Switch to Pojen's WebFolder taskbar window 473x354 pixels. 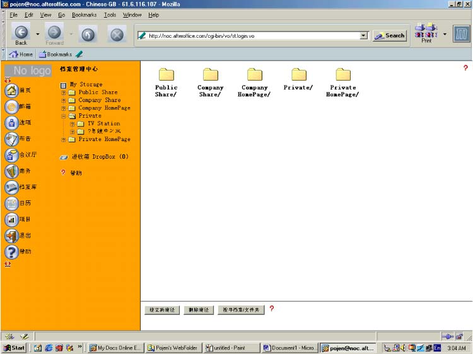[173, 348]
